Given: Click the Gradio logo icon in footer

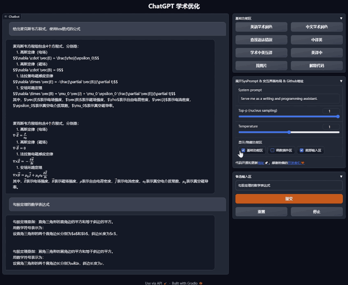Looking at the screenshot, I should pyautogui.click(x=201, y=283).
